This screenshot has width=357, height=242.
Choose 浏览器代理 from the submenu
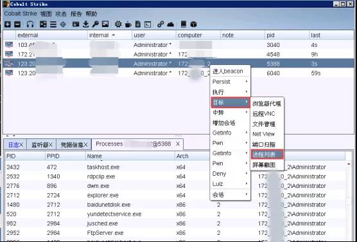click(267, 104)
